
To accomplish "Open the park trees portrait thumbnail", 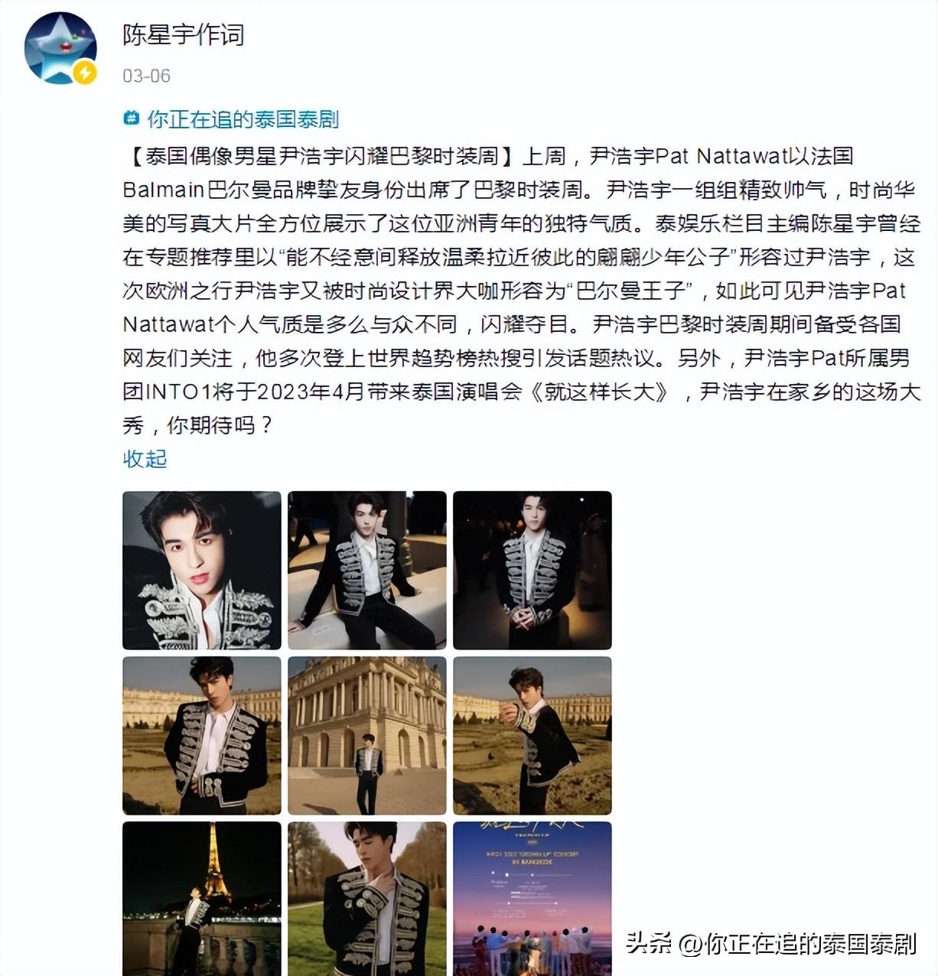I will coord(367,899).
